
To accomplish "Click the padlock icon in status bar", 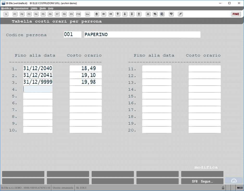I will [x=223, y=188].
